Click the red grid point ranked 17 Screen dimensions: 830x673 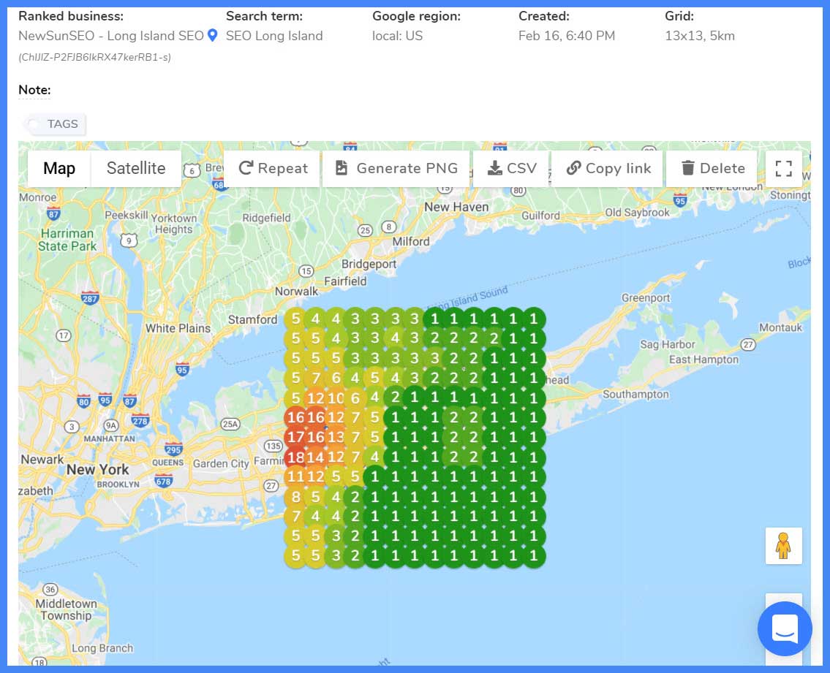296,438
